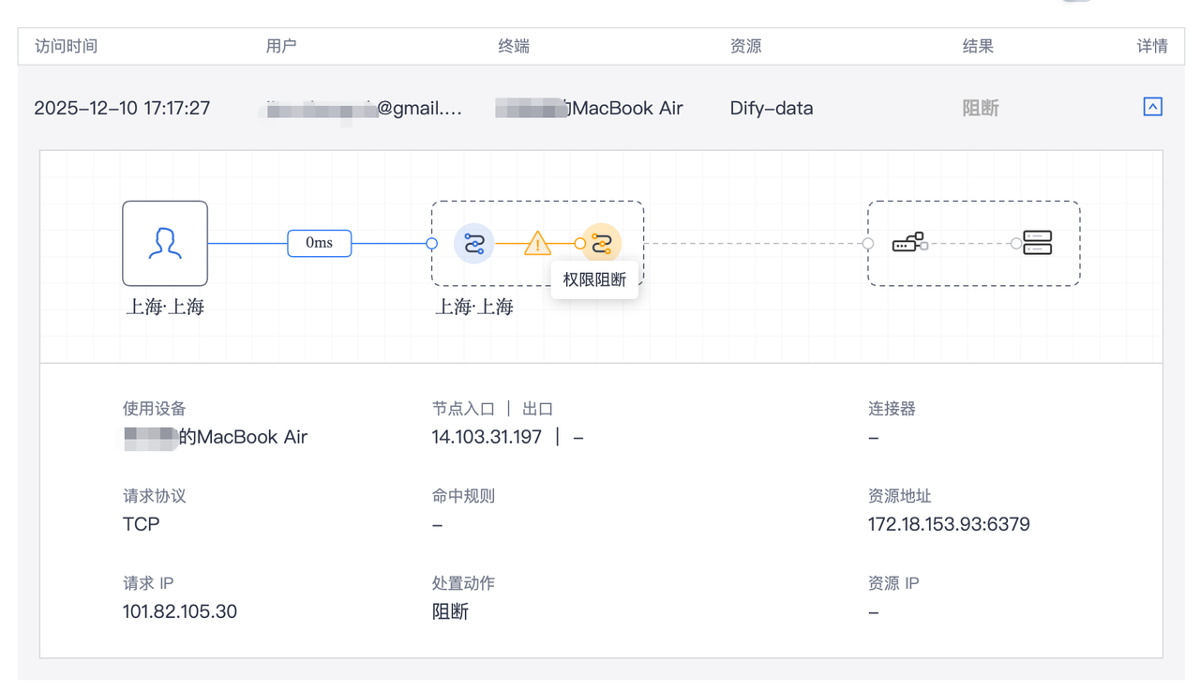Collapse the access record details row
Screen dimensions: 1200x692
click(x=1152, y=107)
